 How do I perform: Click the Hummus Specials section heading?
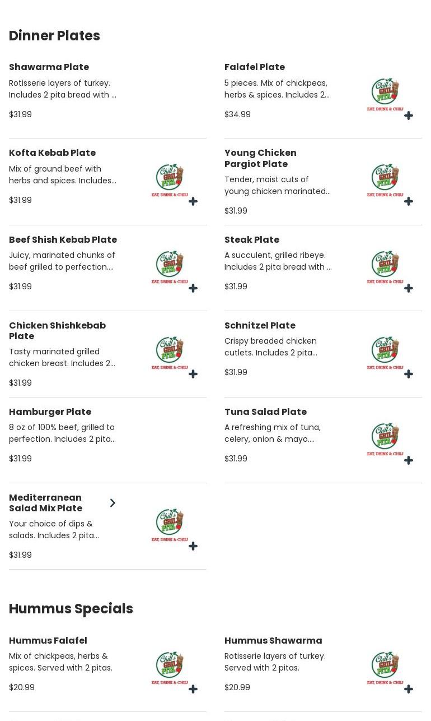(71, 609)
